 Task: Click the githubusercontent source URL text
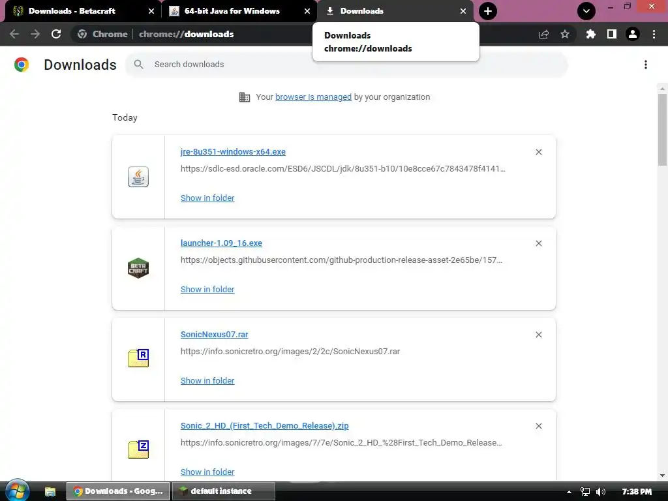tap(341, 260)
